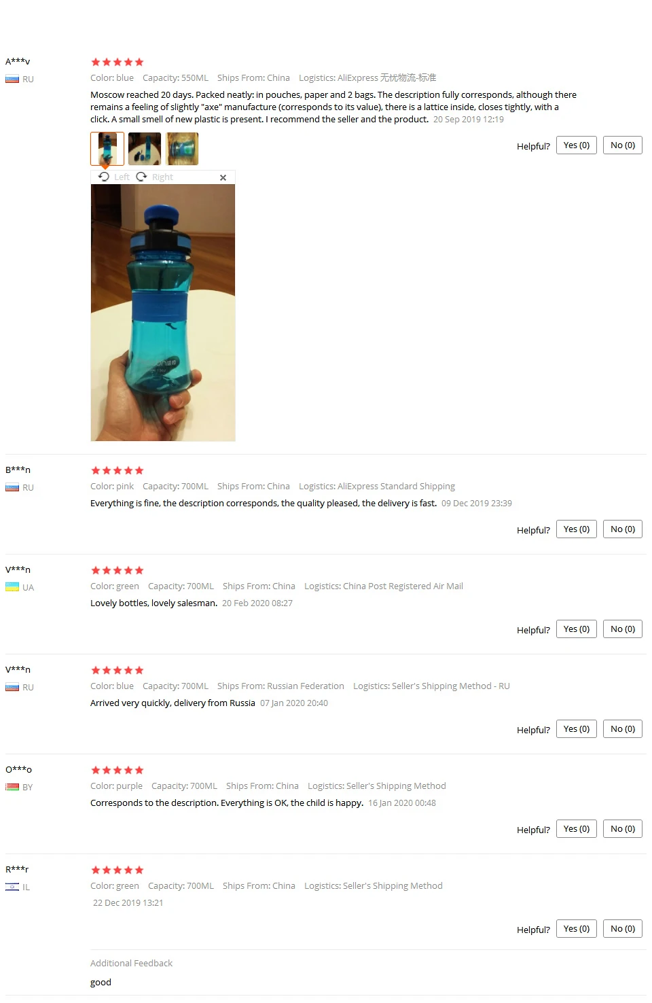Vote Yes on the Ukraine buyer's review

pyautogui.click(x=577, y=629)
